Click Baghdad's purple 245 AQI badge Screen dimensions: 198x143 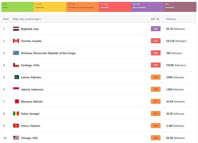coord(155,29)
